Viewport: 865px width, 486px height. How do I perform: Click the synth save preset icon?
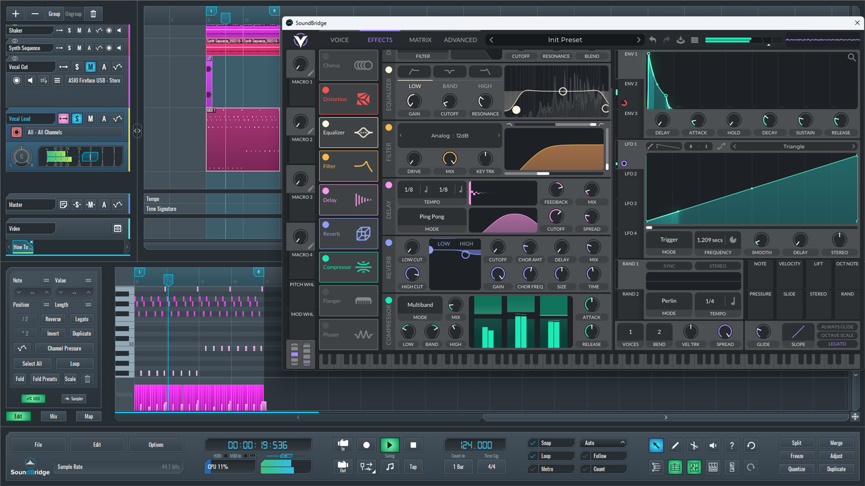(681, 40)
